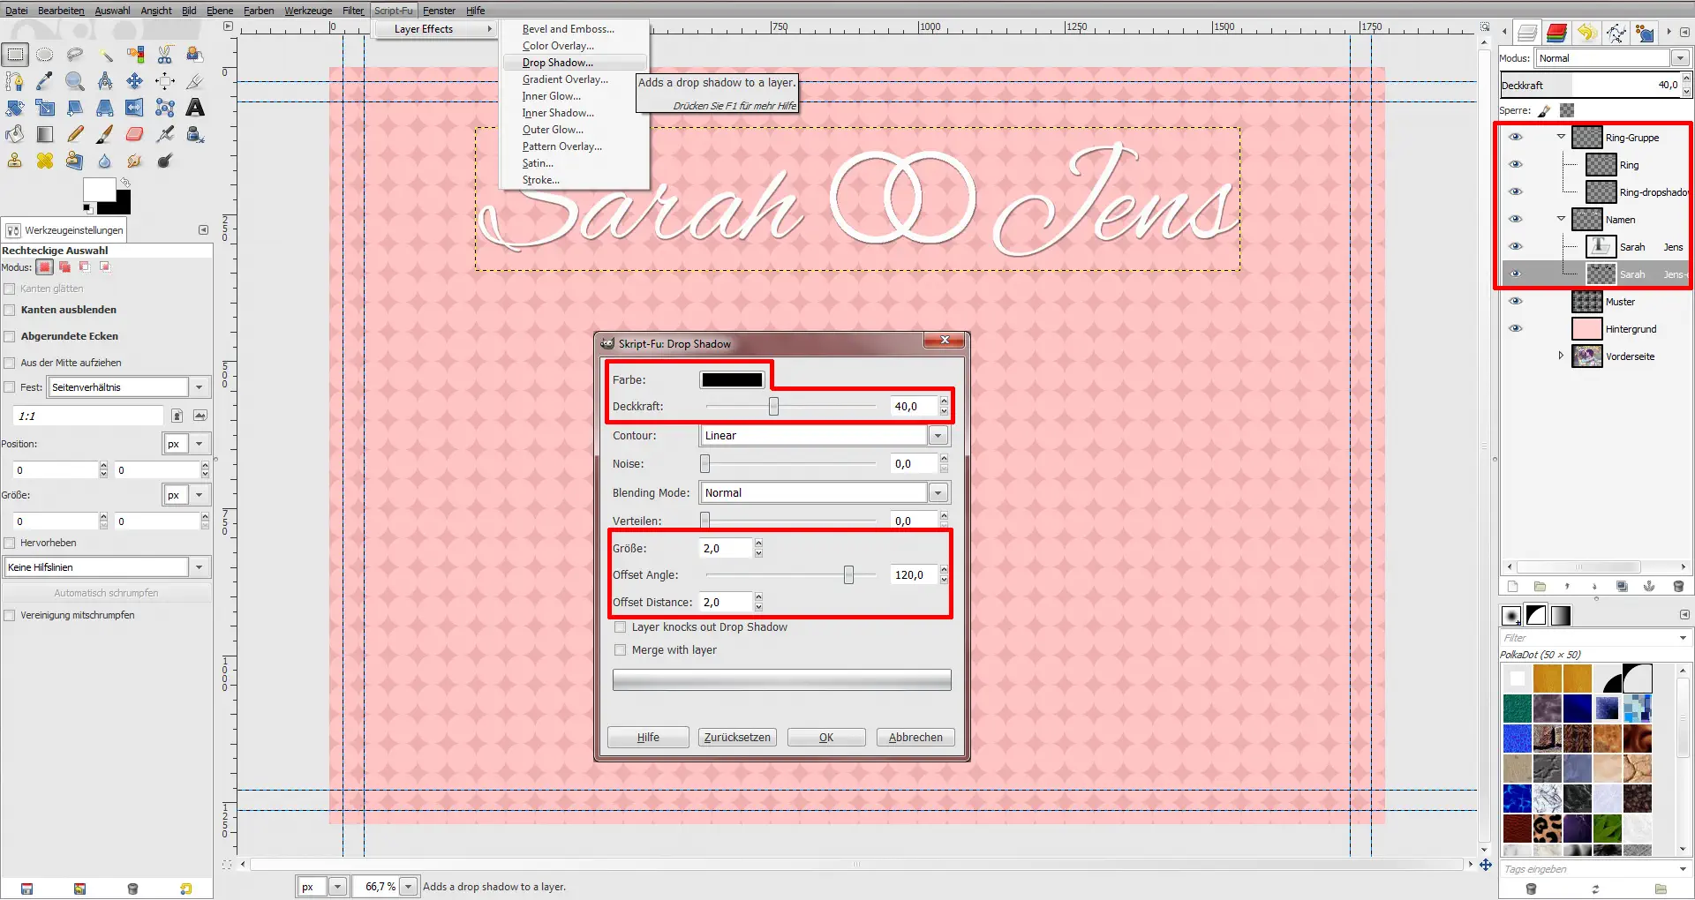Enable the Kanten ausblenden checkbox
1695x900 pixels.
pyautogui.click(x=11, y=310)
